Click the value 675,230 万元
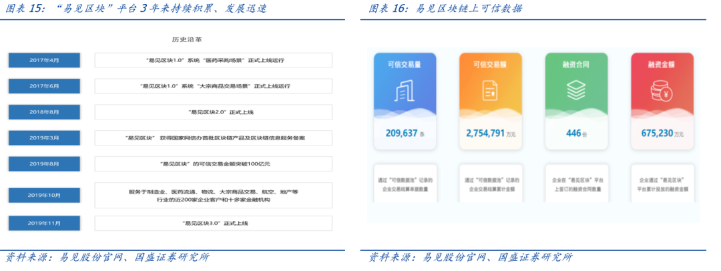Image resolution: width=721 pixels, height=271 pixels. [x=662, y=133]
